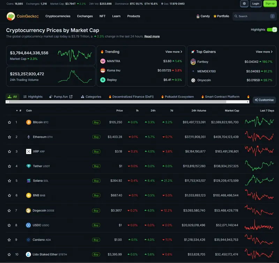
Task: Switch to the Highlights tab
Action: [x=33, y=97]
